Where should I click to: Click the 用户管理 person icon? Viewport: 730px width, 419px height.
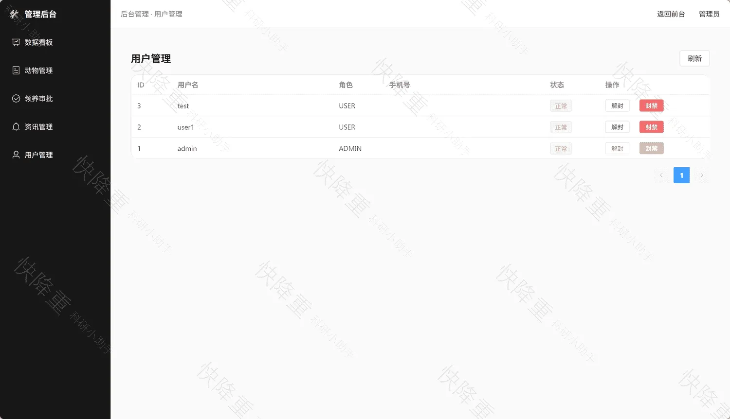(x=16, y=155)
